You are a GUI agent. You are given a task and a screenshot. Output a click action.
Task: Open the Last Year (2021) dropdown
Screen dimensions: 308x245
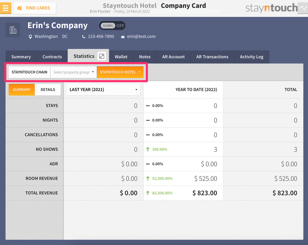[103, 90]
